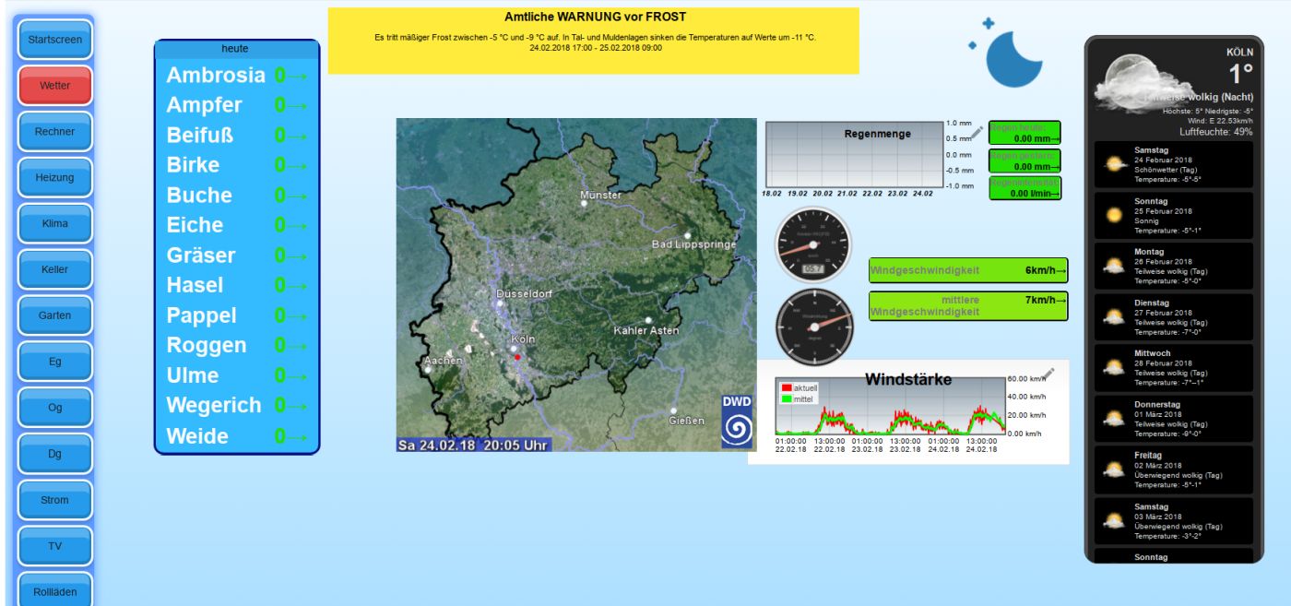The height and width of the screenshot is (606, 1291).
Task: Click the wind direction compass gauge
Action: [x=815, y=327]
